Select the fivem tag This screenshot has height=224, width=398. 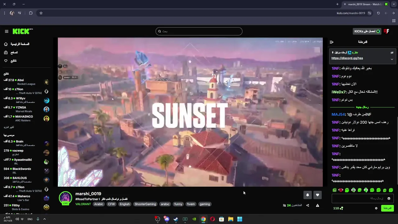(x=191, y=204)
